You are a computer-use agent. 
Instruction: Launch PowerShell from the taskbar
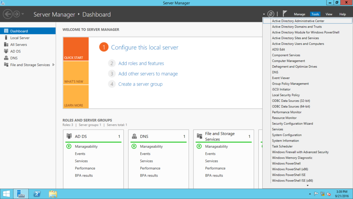(x=37, y=194)
